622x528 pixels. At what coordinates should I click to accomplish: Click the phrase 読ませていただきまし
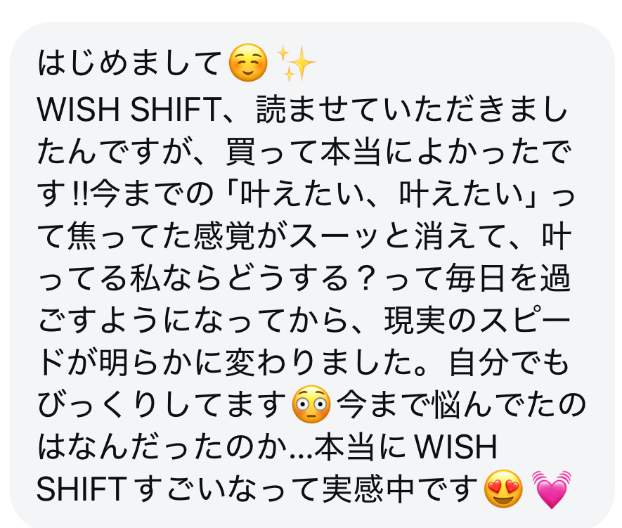coord(413,110)
